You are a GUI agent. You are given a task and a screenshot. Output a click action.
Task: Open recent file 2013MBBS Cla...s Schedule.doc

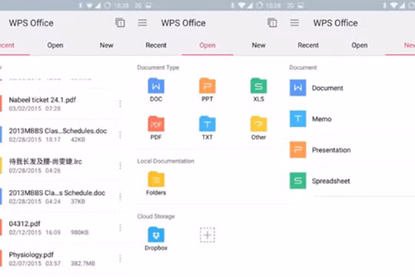(x=61, y=197)
